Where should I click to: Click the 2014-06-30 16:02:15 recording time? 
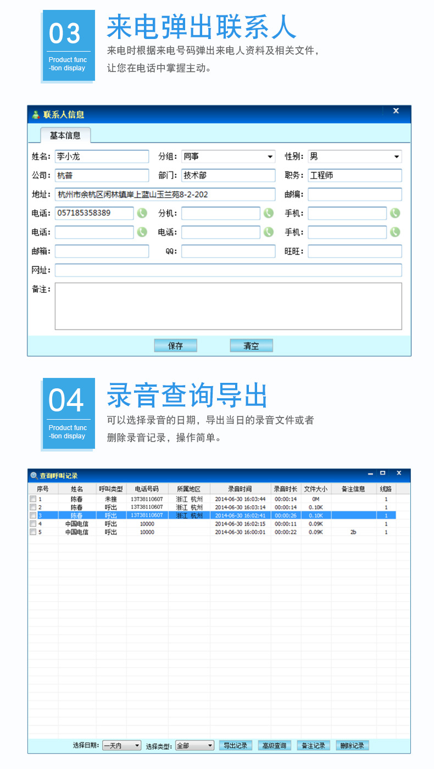(x=240, y=524)
